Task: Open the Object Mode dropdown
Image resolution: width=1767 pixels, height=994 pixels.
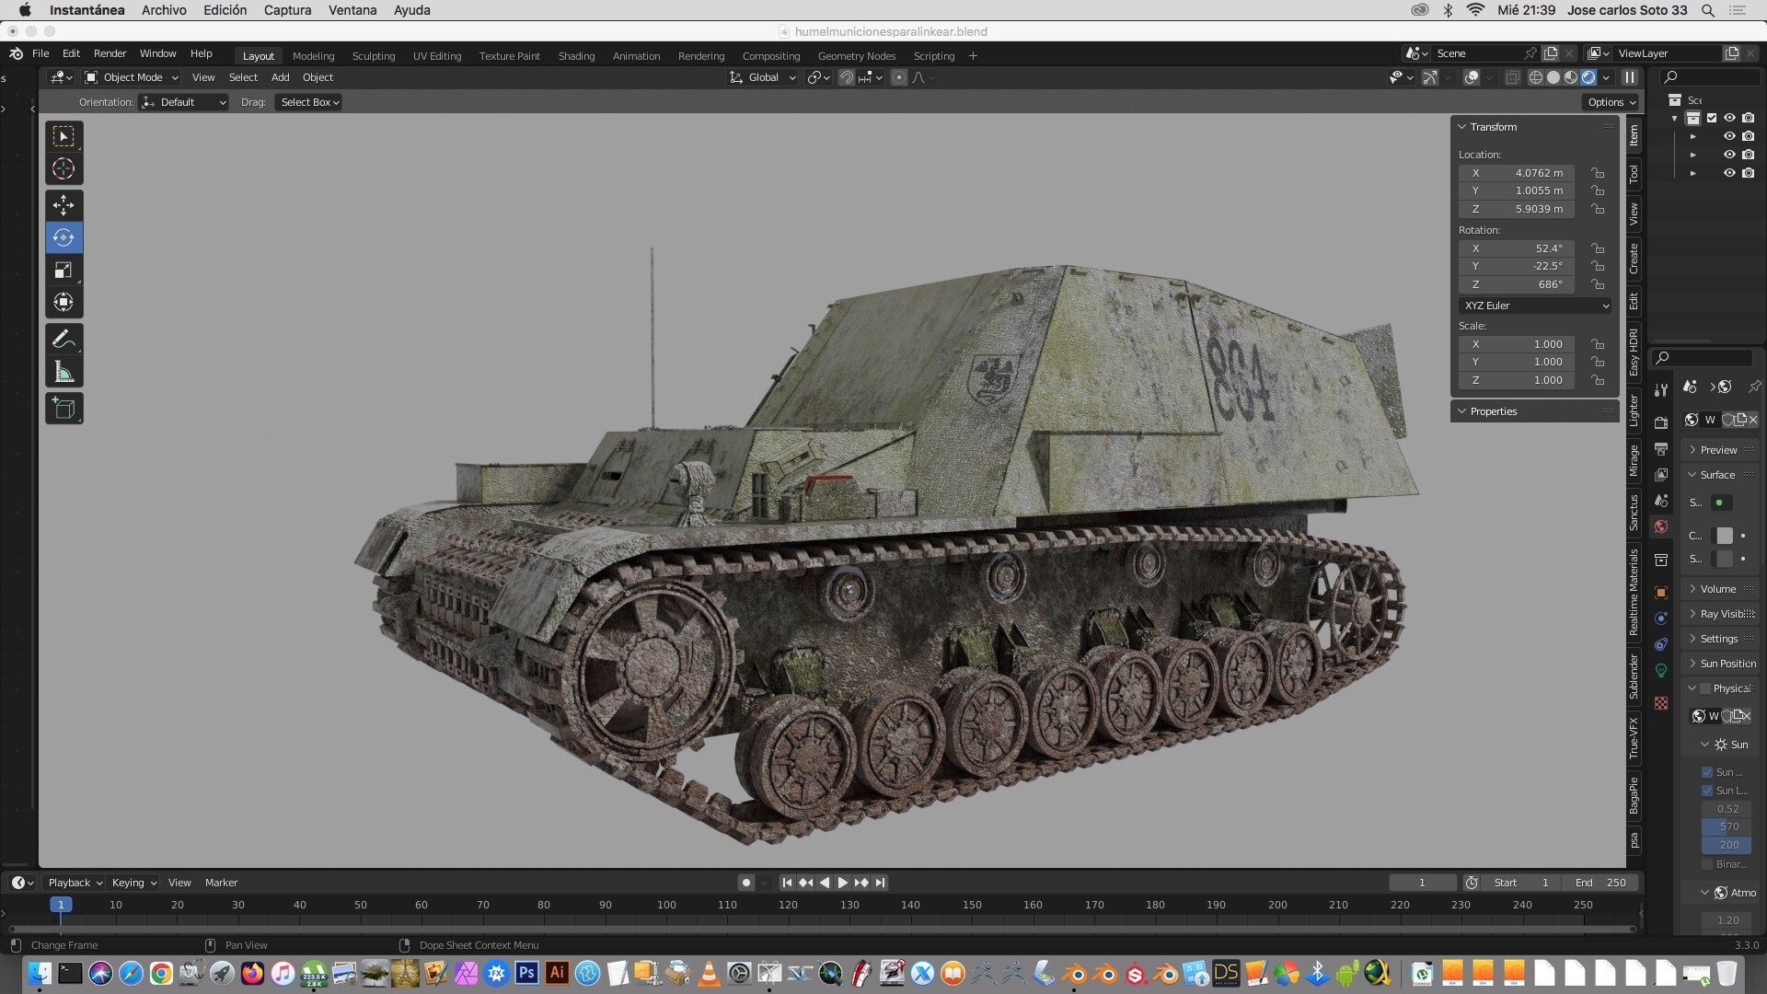Action: [x=131, y=77]
